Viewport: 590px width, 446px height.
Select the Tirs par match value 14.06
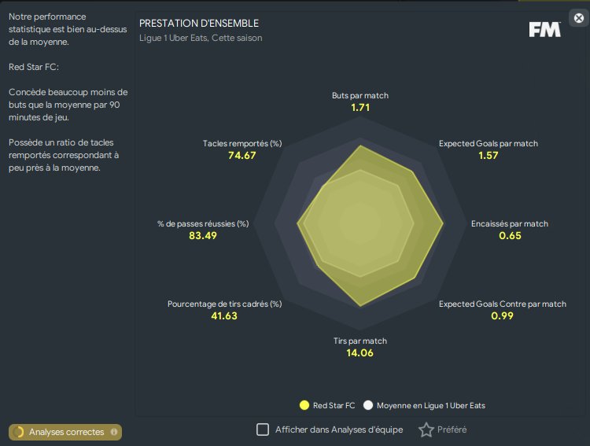click(x=360, y=353)
